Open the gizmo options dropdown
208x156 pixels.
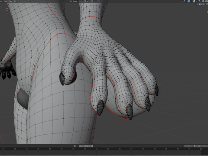click(191, 1)
